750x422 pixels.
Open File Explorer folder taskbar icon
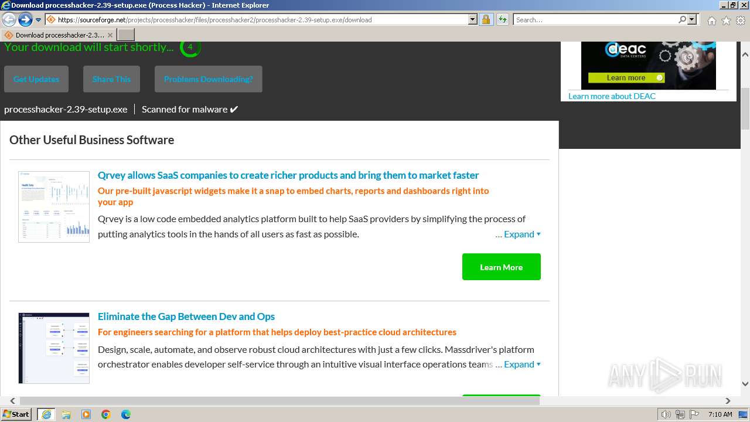(x=66, y=414)
